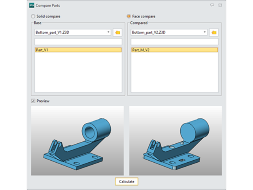The width and height of the screenshot is (253, 190).
Task: Click the Compare Parts app icon
Action: click(x=32, y=5)
